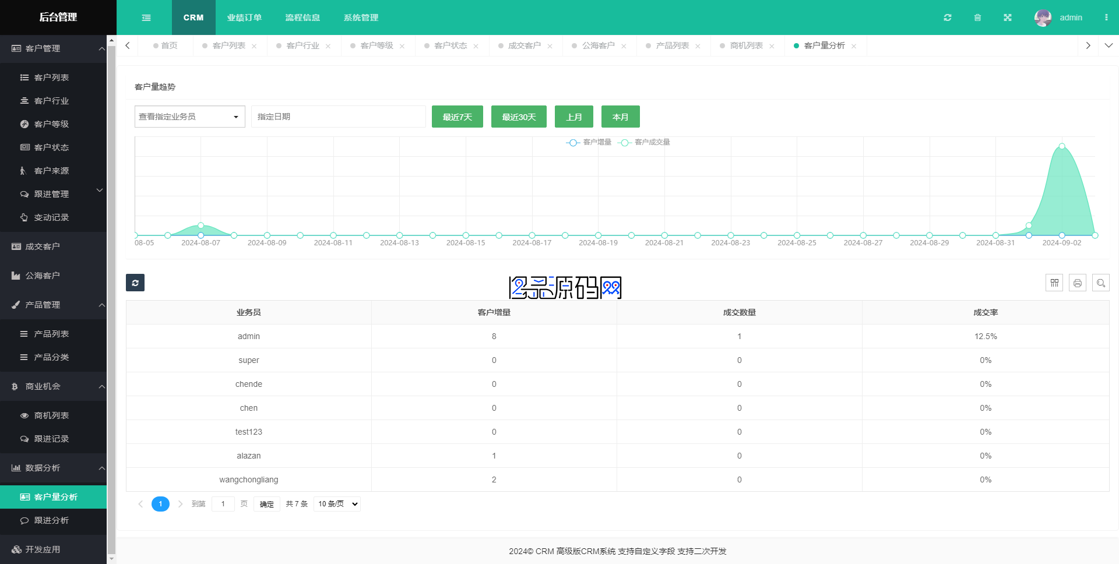Screen dimensions: 1119x564
Task: Click the 2024-09-02 peak chart point
Action: [x=1062, y=146]
